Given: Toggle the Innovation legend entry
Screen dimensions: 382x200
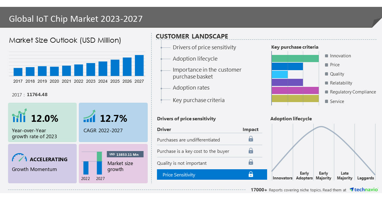Looking at the screenshot, I should point(338,56).
